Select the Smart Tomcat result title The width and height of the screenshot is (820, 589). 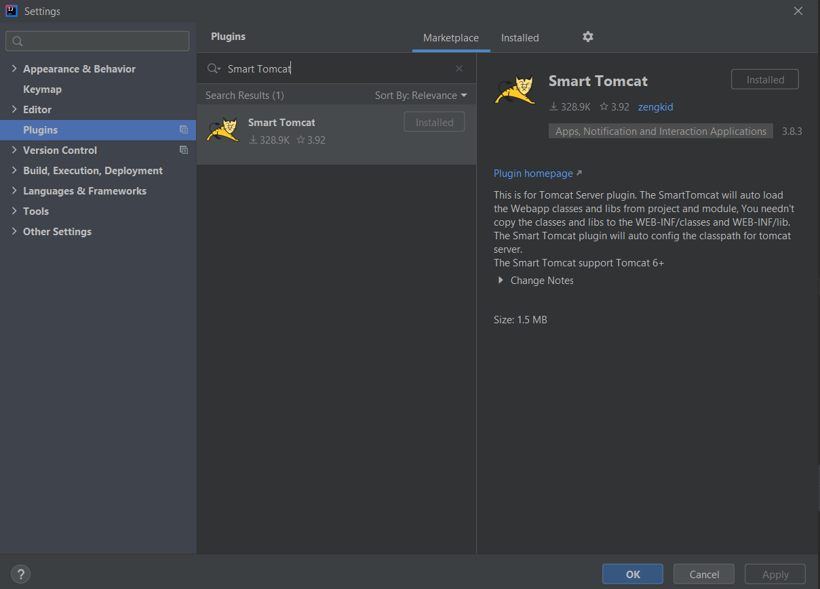coord(281,123)
